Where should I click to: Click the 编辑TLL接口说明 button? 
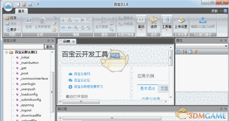click(x=203, y=22)
